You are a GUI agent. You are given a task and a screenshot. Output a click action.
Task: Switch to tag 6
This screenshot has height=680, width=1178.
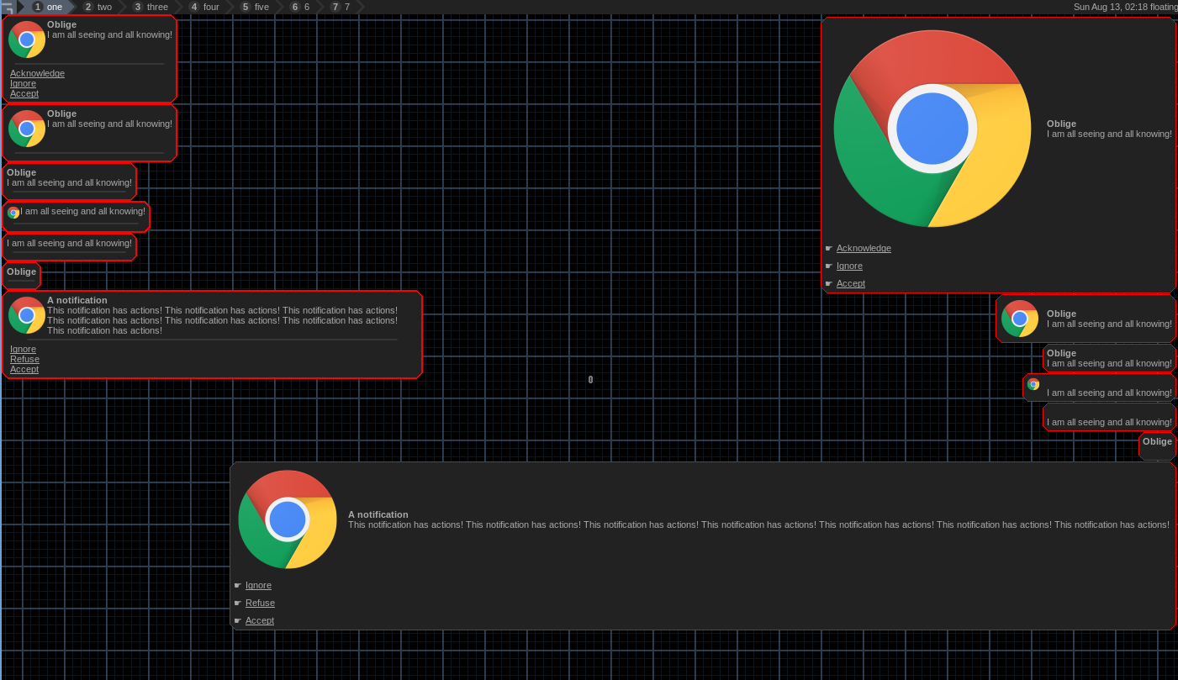(x=300, y=7)
